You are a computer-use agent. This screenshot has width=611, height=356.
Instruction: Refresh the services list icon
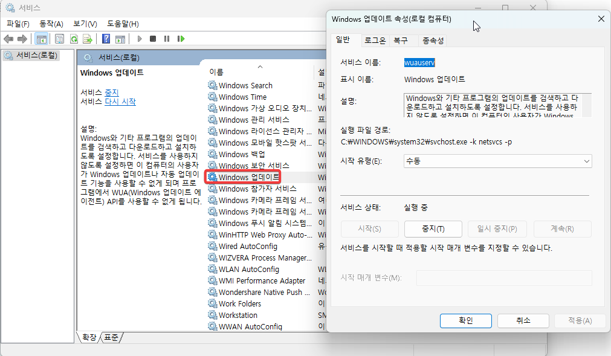[x=74, y=39]
